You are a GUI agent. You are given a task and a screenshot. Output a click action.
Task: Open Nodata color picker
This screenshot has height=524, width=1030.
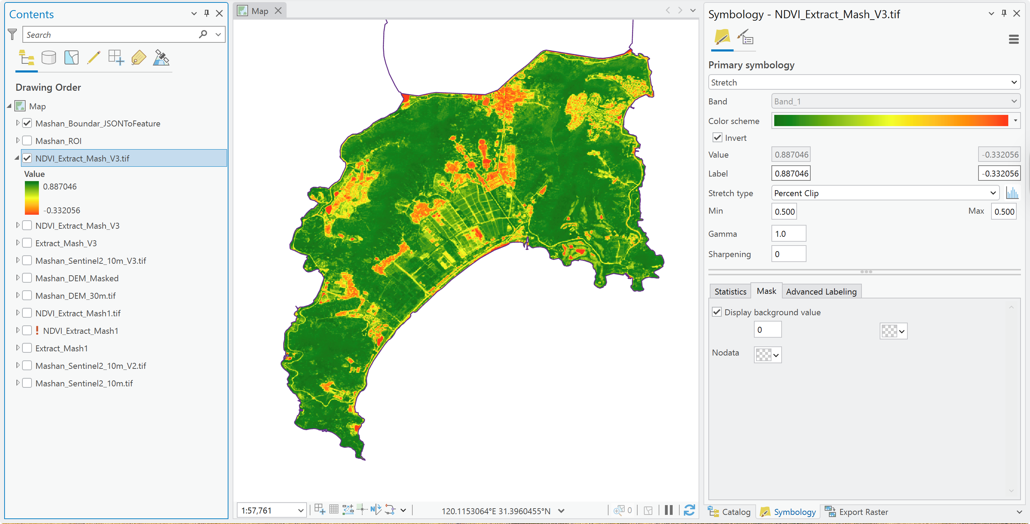pyautogui.click(x=768, y=354)
